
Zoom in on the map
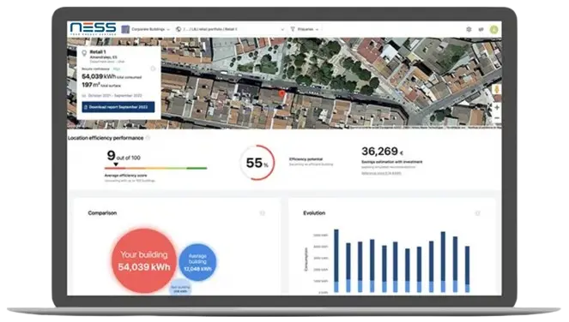pos(497,108)
